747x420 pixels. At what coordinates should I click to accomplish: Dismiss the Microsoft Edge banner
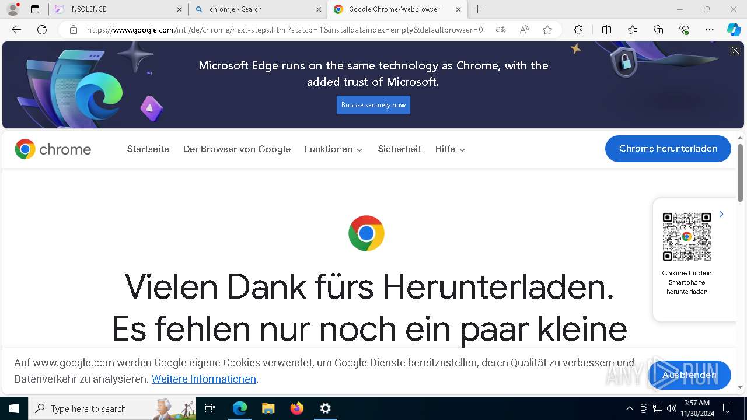[x=735, y=51]
